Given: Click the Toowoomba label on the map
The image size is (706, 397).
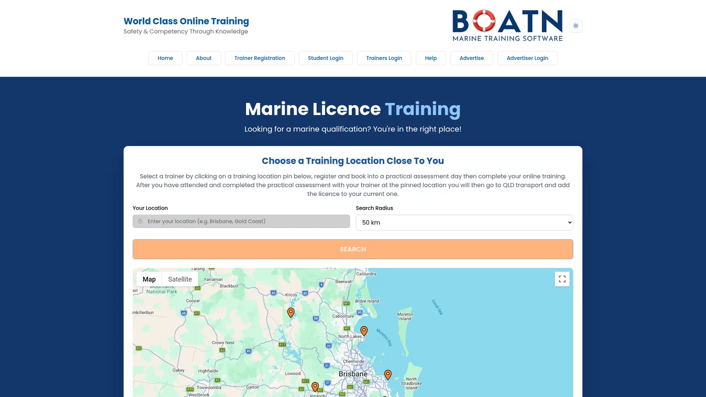Looking at the screenshot, I should pyautogui.click(x=209, y=387).
